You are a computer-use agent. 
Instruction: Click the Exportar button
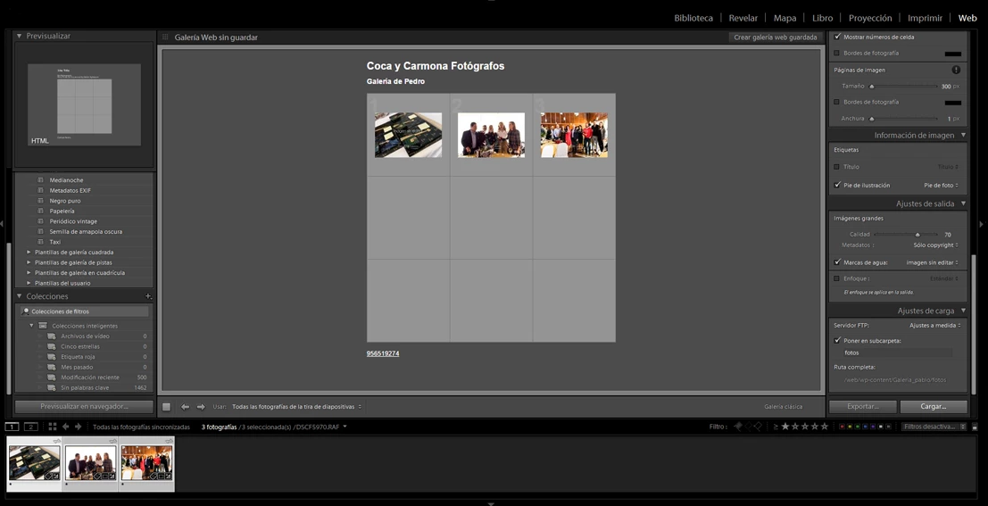863,406
